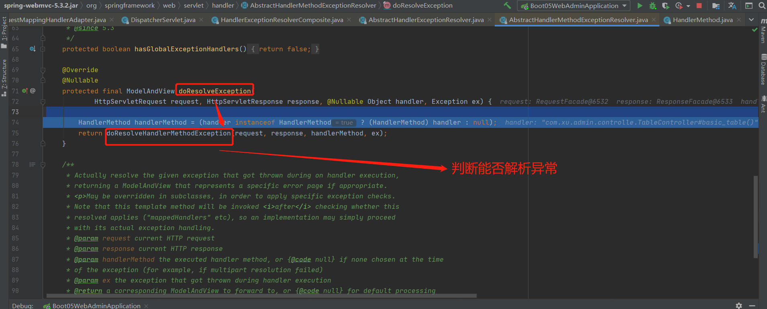Open debug panel settings gear icon
Viewport: 767px width, 309px height.
tap(739, 305)
